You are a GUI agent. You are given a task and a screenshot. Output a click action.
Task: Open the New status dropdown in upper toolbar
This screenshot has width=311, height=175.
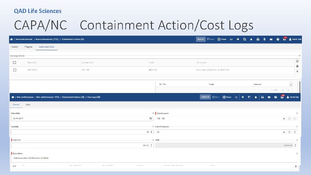click(201, 39)
